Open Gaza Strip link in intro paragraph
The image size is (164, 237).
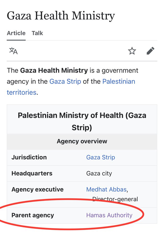pos(65,81)
